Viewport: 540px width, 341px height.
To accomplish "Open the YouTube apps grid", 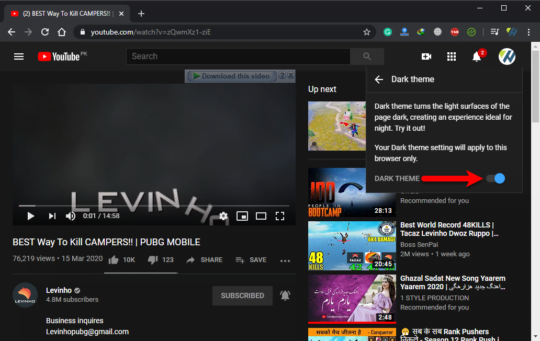I will [452, 56].
